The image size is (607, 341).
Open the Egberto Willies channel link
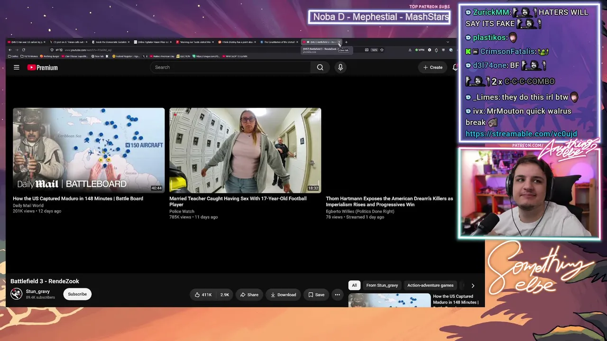coord(360,211)
